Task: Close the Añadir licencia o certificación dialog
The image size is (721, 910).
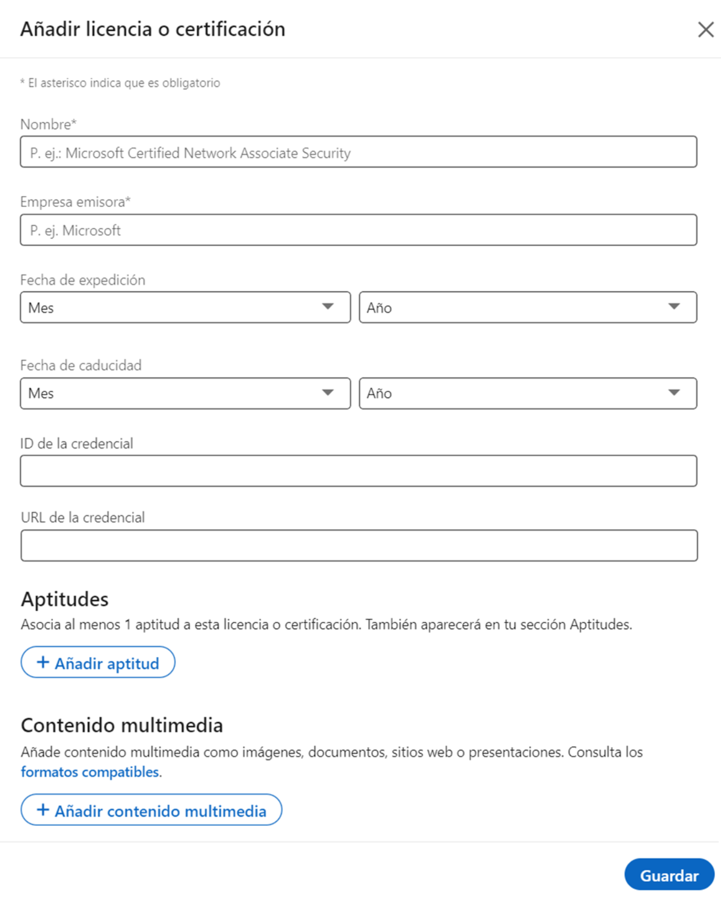Action: [706, 30]
